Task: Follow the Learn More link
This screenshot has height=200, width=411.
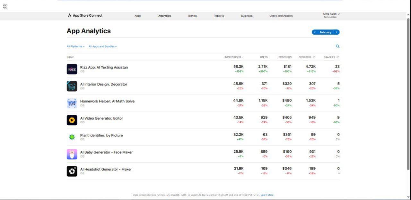Action: 267,195
